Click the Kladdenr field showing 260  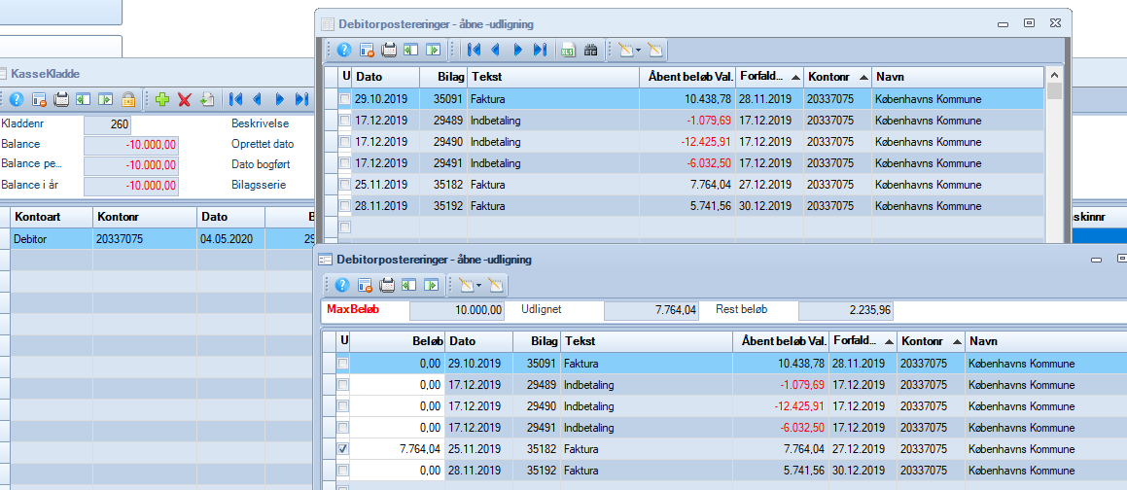coord(107,124)
